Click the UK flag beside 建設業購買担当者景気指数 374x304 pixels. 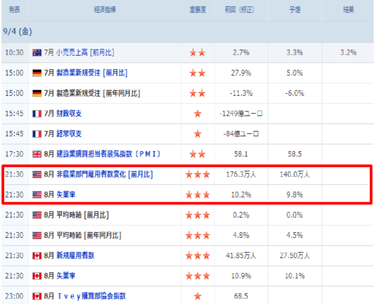tap(37, 154)
